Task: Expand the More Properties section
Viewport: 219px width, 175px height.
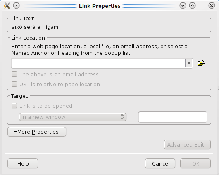Action: click(37, 132)
